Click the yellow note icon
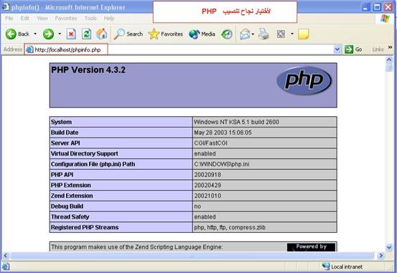The image size is (397, 273). click(x=304, y=34)
